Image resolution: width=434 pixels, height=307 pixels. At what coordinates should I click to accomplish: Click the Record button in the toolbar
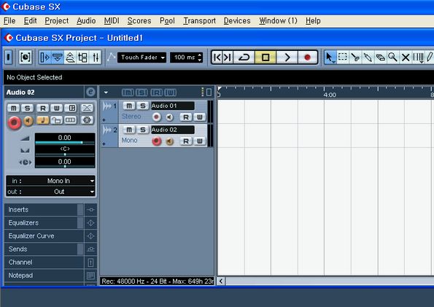click(307, 58)
